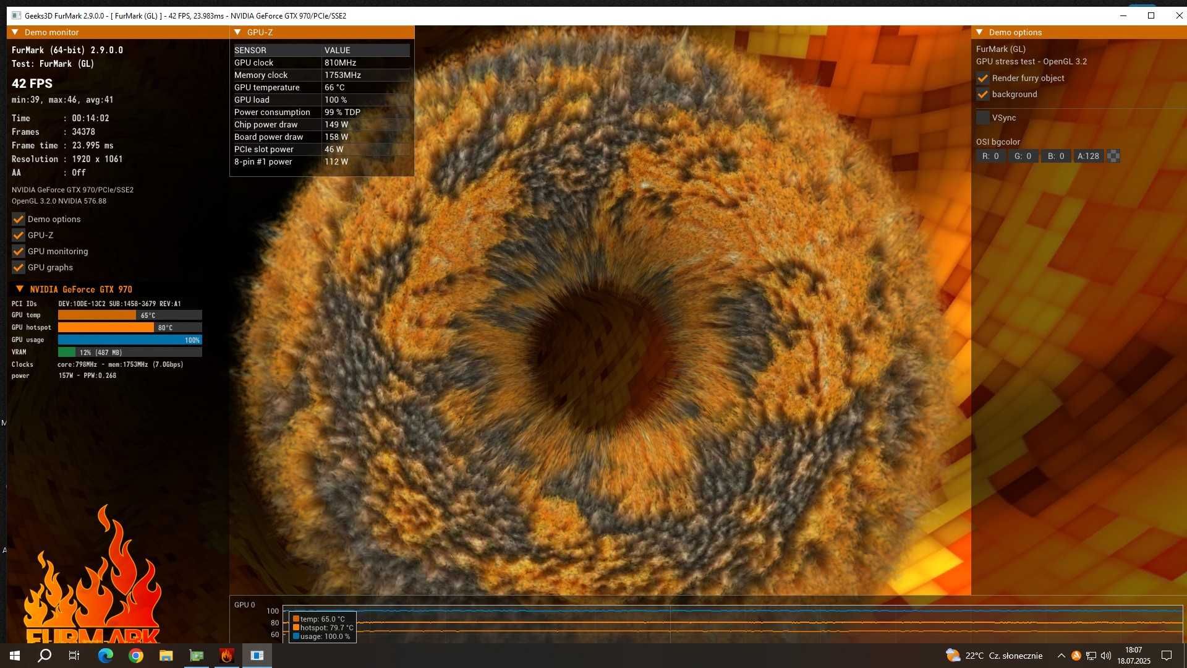The width and height of the screenshot is (1187, 668).
Task: Toggle the background checkbox
Action: pyautogui.click(x=983, y=94)
